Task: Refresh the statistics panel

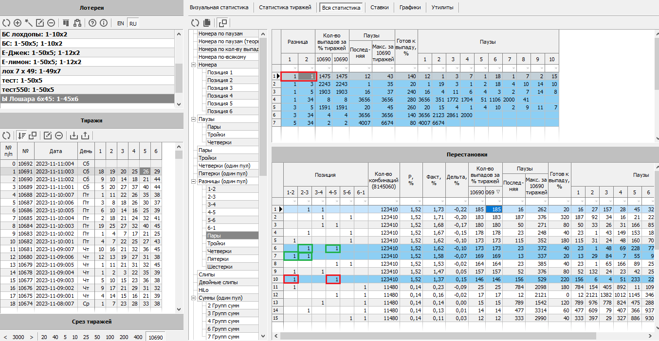Action: (x=195, y=23)
